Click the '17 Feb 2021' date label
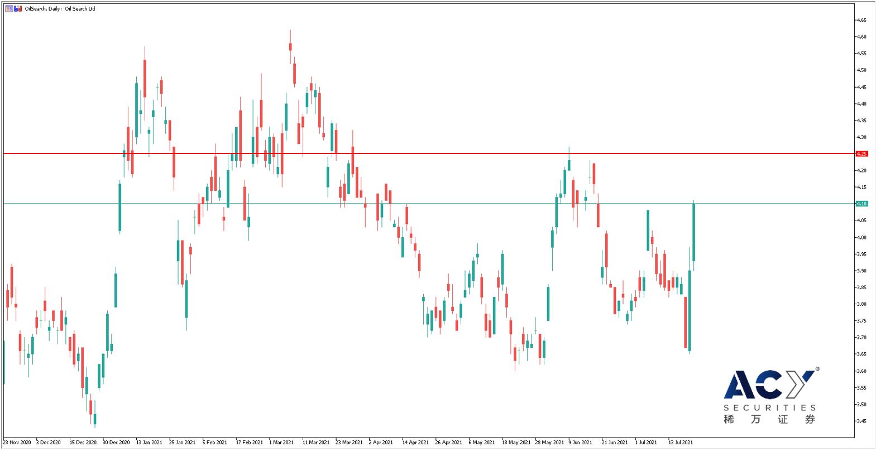The image size is (876, 451). 250,443
